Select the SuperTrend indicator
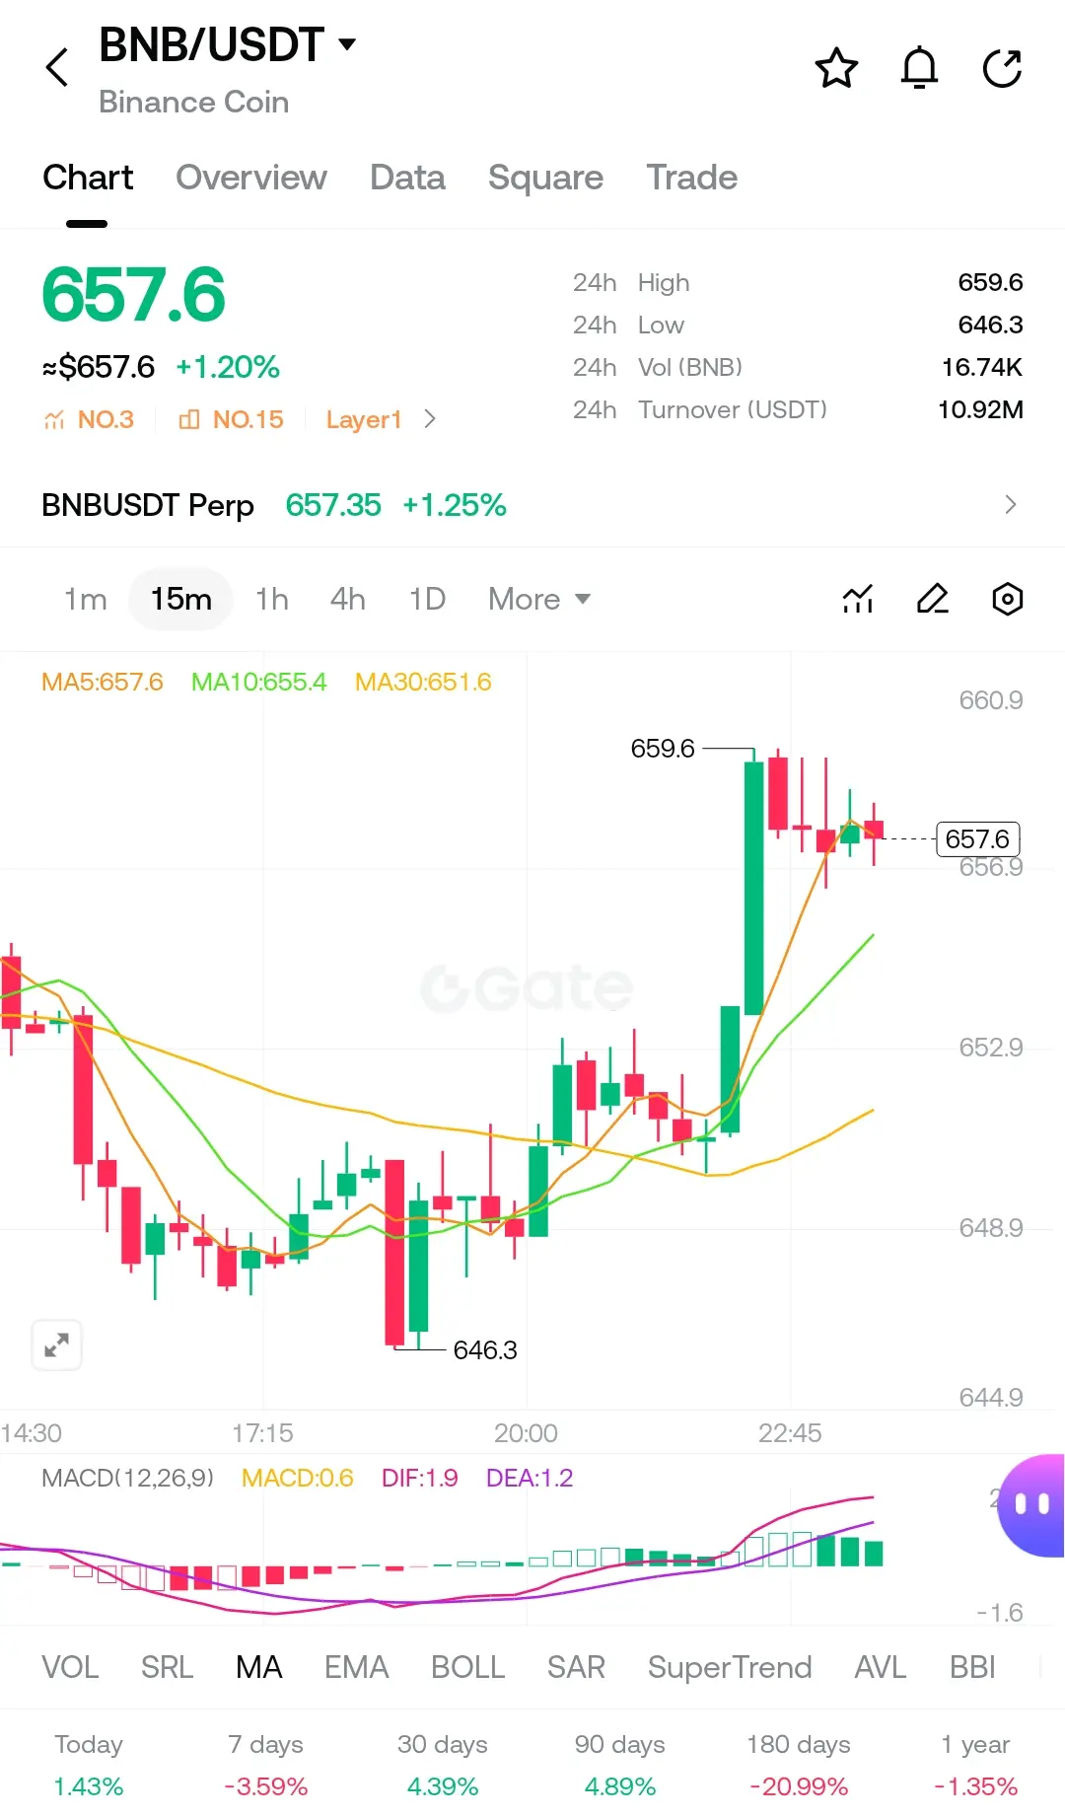Viewport: 1065px width, 1816px height. tap(730, 1667)
